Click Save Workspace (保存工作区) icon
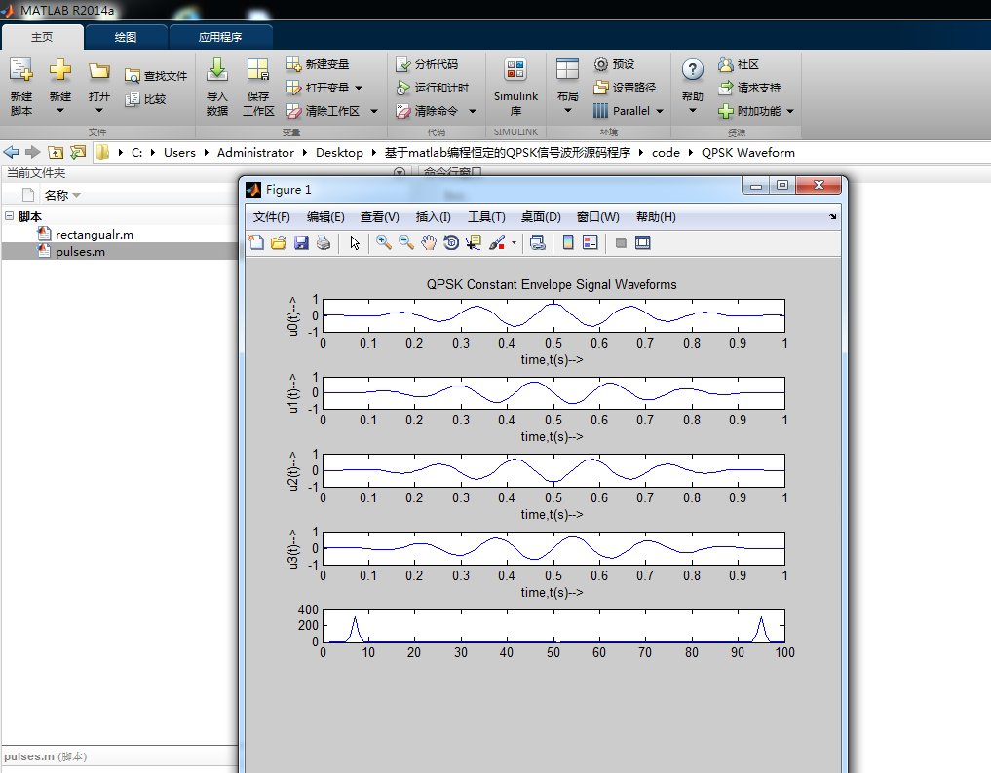This screenshot has width=991, height=773. 258,69
